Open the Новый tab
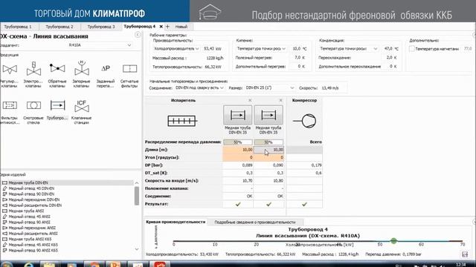Image resolution: width=476 pixels, height=267 pixels. [x=181, y=27]
